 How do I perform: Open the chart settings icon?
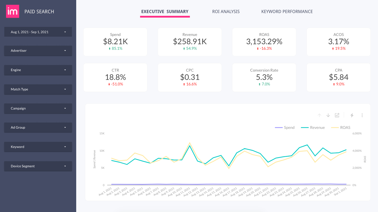click(x=337, y=115)
